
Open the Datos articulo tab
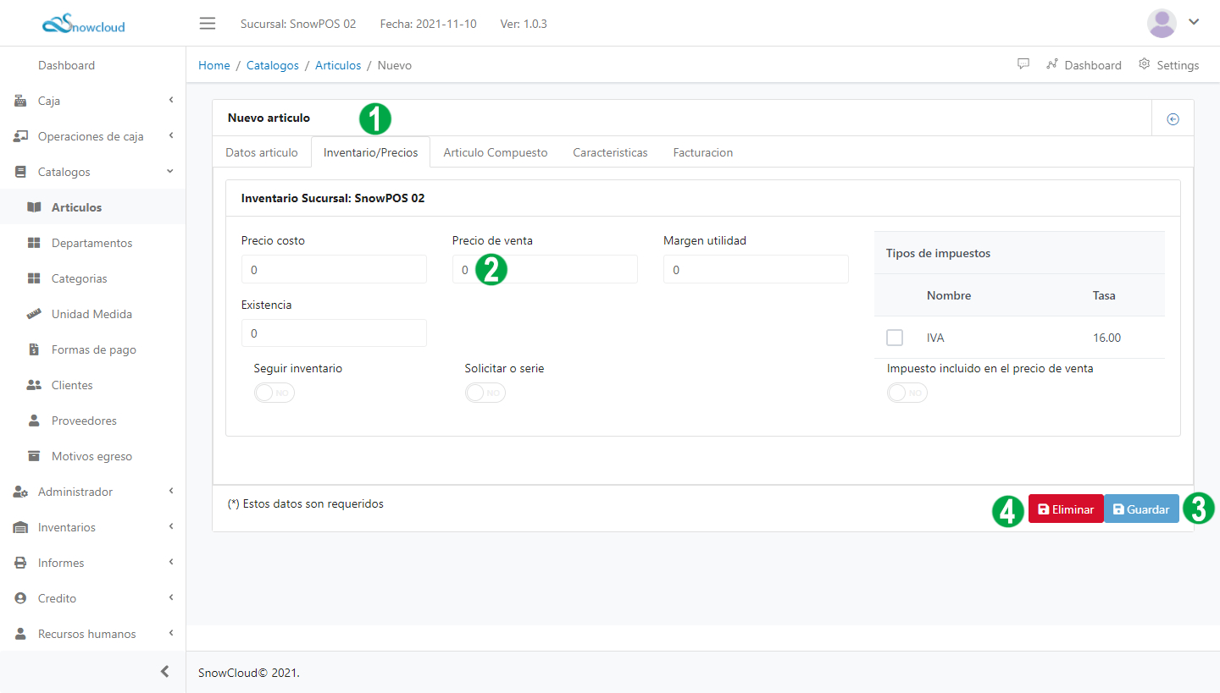click(262, 152)
